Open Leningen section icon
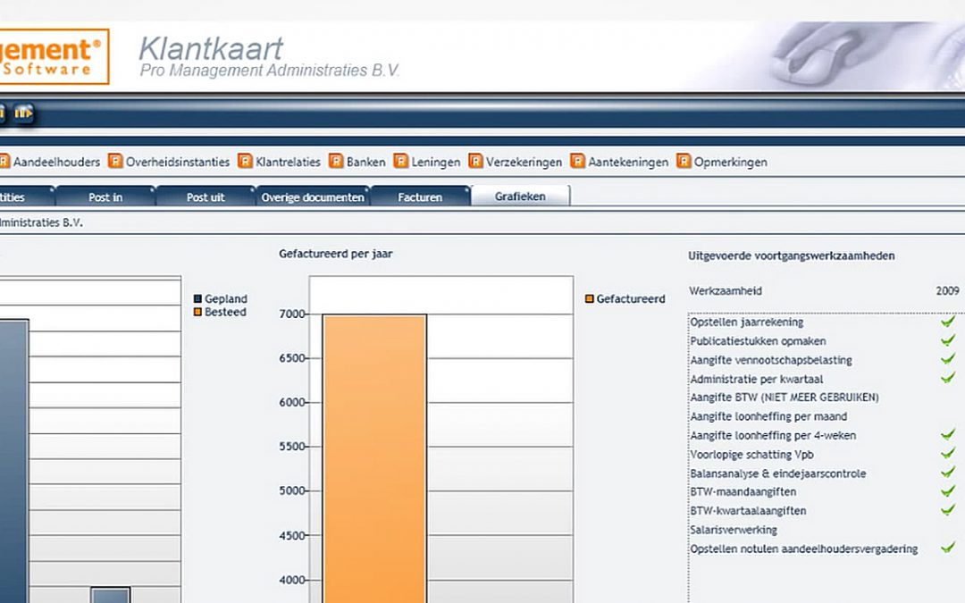Screen dimensions: 965x603 (400, 161)
